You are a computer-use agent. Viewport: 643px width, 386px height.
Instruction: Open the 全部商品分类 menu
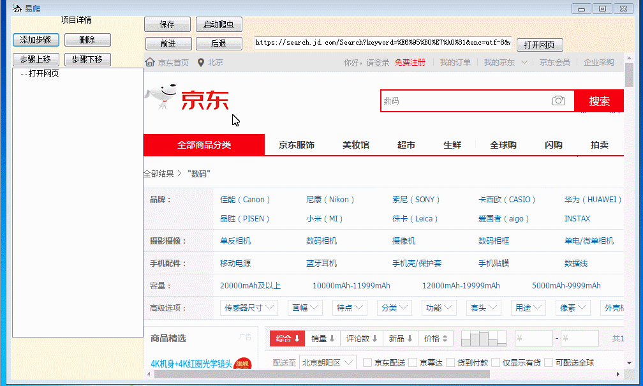[x=204, y=145]
